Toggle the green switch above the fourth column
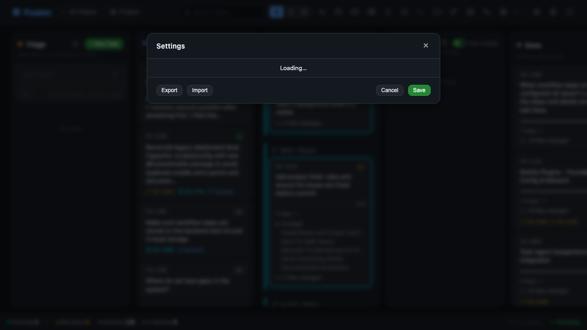 458,43
